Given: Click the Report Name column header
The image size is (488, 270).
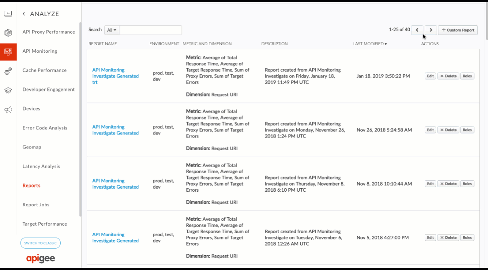Looking at the screenshot, I should coord(103,44).
